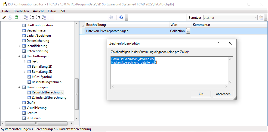Click the Beschriftungen table icon
The height and width of the screenshot is (132, 268).
(24, 56)
